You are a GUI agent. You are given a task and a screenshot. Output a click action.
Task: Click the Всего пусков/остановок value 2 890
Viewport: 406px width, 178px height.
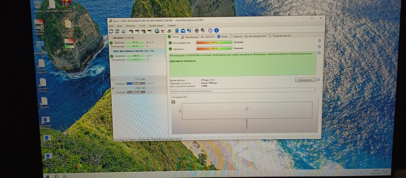(204, 86)
